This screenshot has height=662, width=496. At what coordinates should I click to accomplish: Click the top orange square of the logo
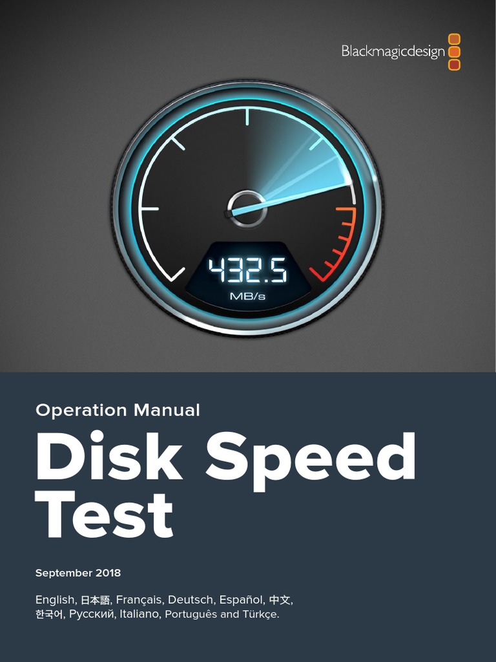coord(454,39)
